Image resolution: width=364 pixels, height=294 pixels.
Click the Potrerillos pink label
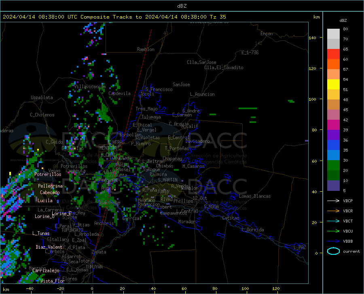48,174
